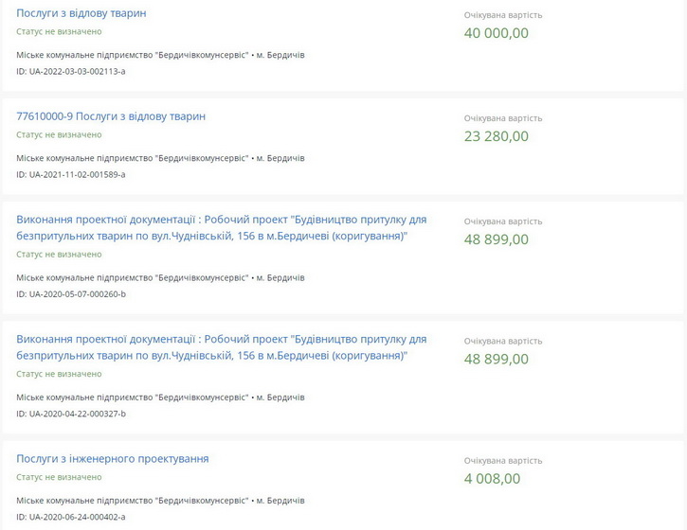Open "Послуги з інженерного проектування" tender link
The width and height of the screenshot is (687, 530).
click(113, 459)
